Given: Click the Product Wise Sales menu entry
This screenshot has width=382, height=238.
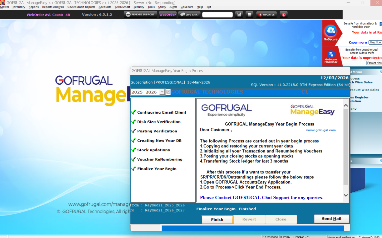Looking at the screenshot, I should [365, 90].
